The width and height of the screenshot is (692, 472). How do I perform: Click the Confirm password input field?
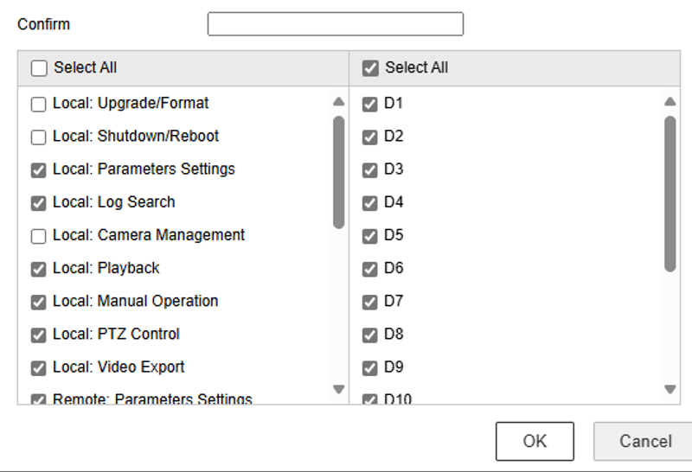[335, 24]
